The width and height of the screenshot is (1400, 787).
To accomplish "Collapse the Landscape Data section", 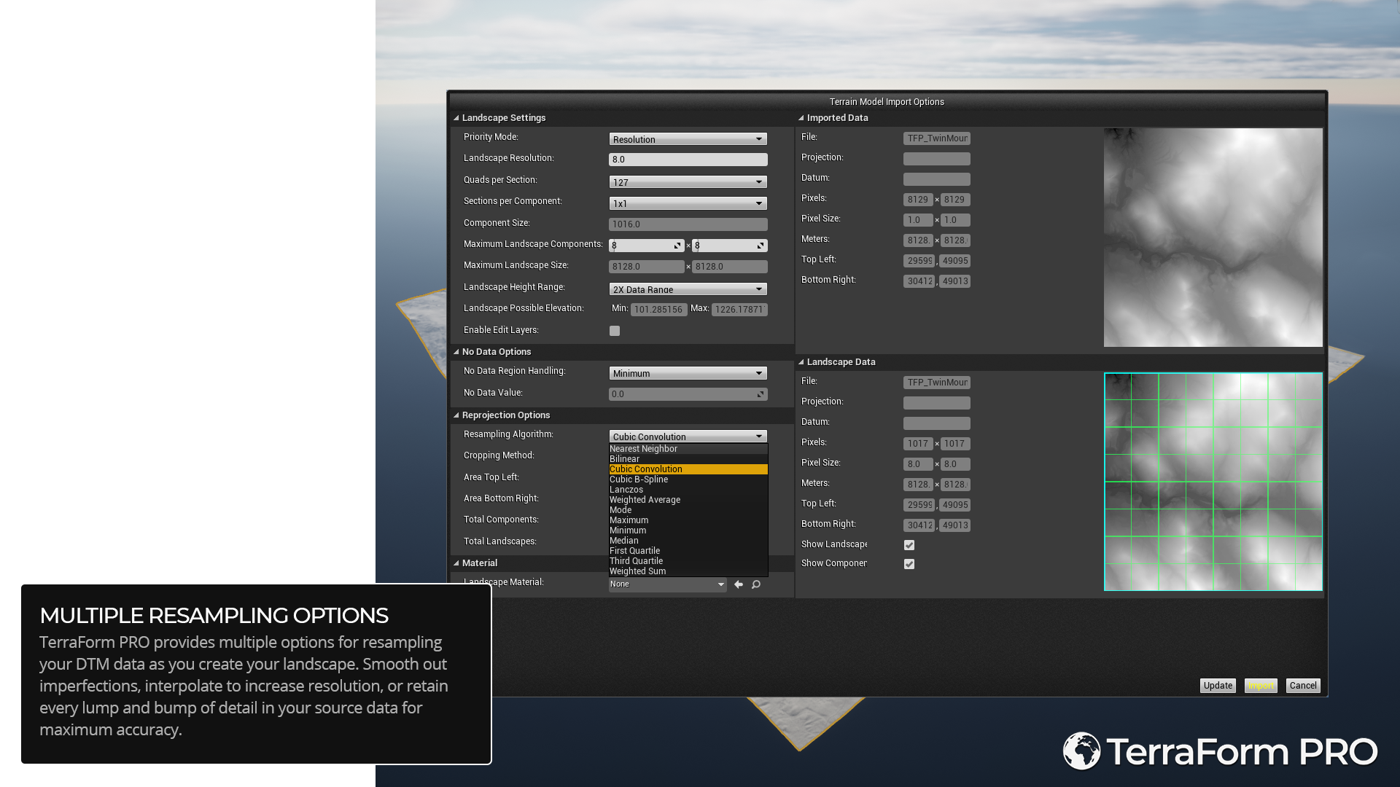I will [x=801, y=362].
